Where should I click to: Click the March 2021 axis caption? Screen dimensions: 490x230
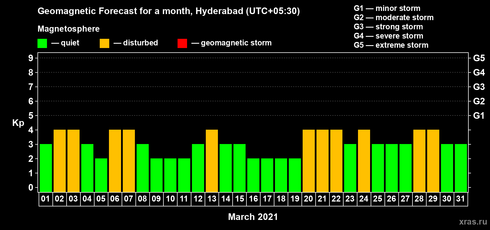pyautogui.click(x=253, y=217)
